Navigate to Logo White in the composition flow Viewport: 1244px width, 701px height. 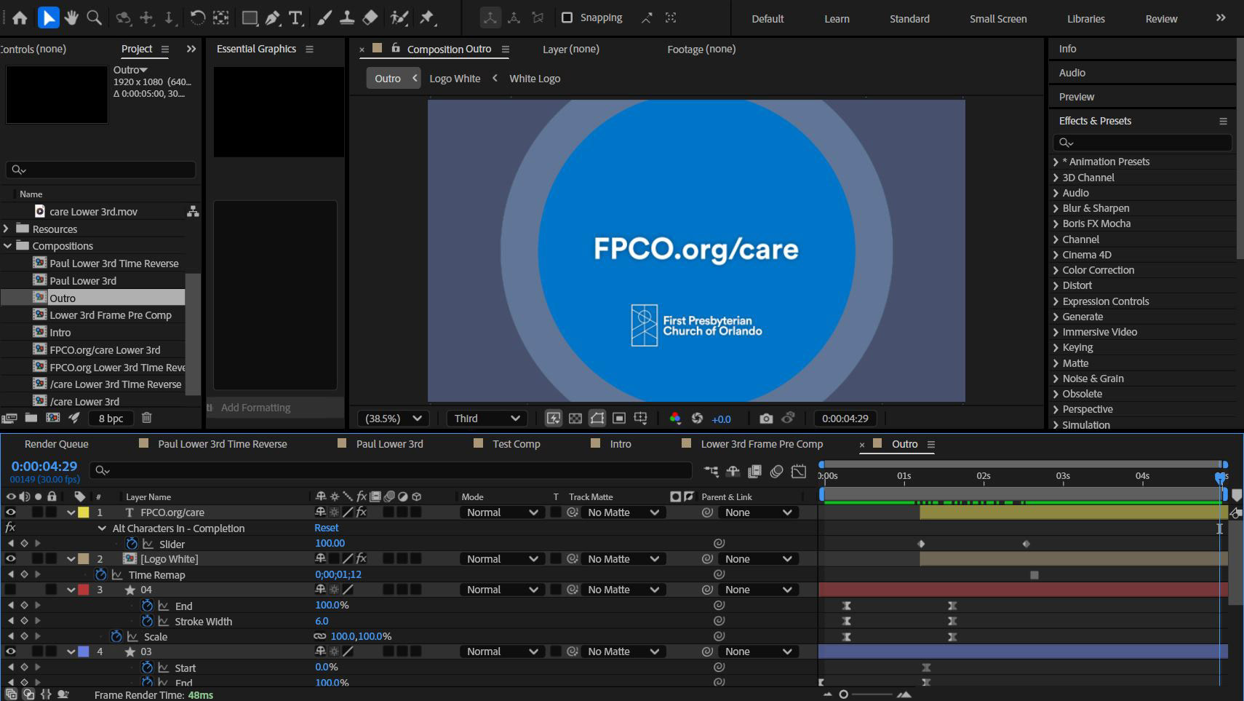click(x=455, y=79)
